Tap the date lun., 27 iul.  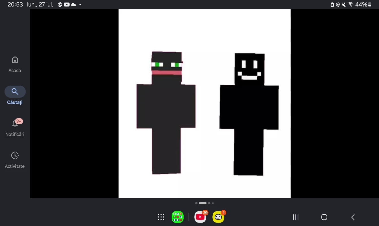pos(40,5)
